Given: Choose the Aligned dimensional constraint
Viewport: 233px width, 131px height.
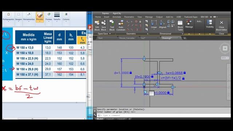Looking at the screenshot, I should click(x=162, y=24).
